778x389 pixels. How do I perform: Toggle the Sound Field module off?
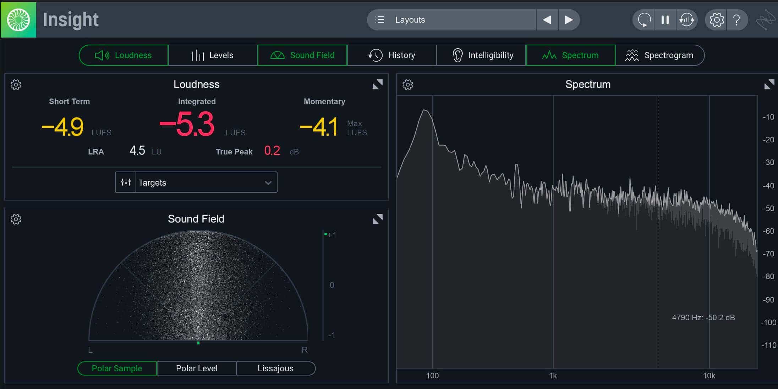(x=302, y=55)
